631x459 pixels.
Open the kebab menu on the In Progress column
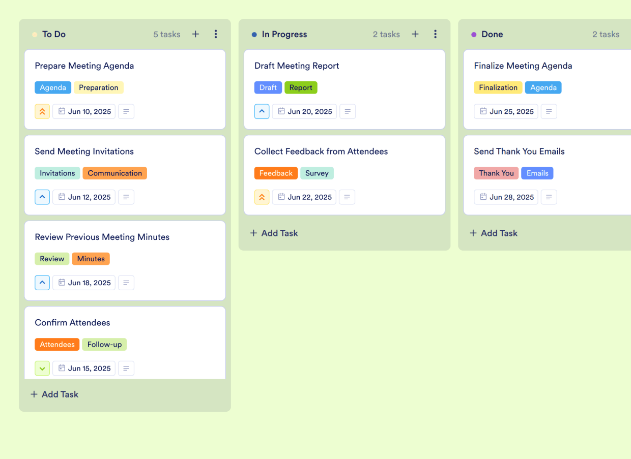pyautogui.click(x=435, y=34)
